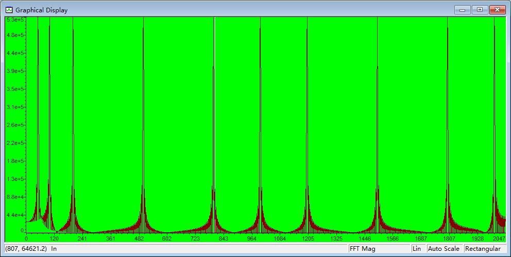Click the Graphical Display title text
This screenshot has width=511, height=257.
pyautogui.click(x=41, y=10)
